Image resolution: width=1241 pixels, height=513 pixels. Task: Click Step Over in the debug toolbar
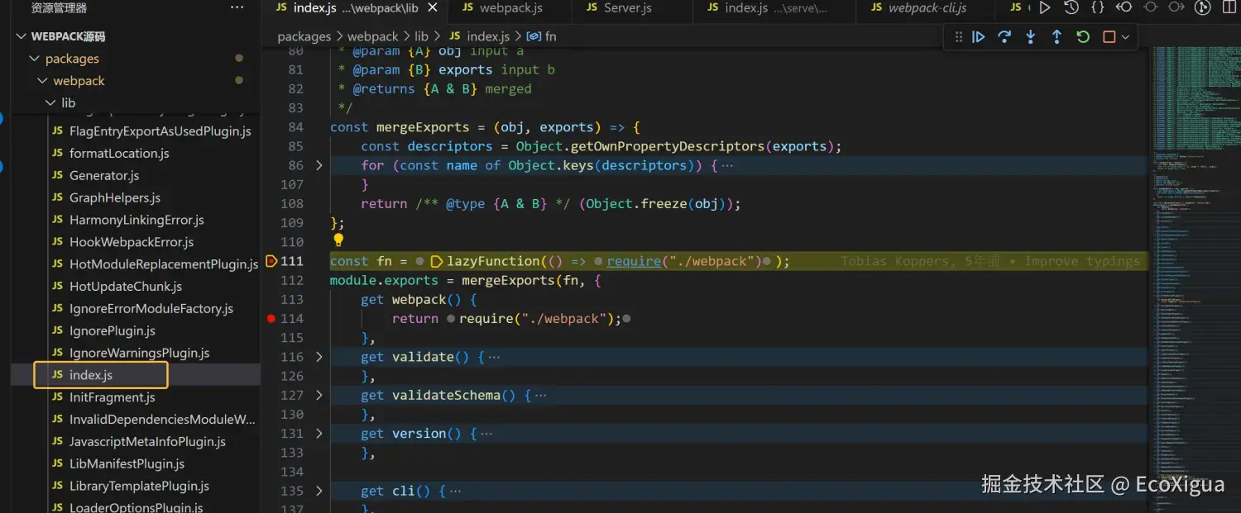pos(1004,37)
